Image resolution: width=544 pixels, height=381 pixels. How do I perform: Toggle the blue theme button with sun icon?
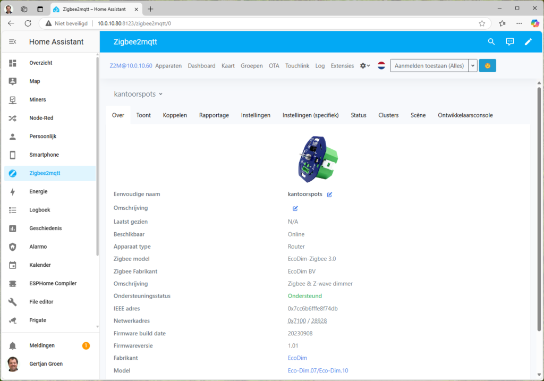point(487,66)
